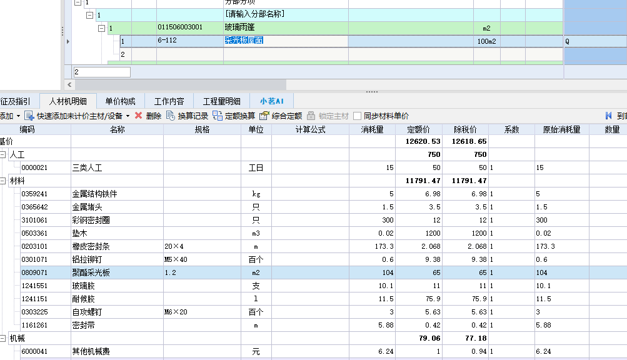The image size is (627, 360).
Task: Switch to 工作内容 tab
Action: (169, 101)
